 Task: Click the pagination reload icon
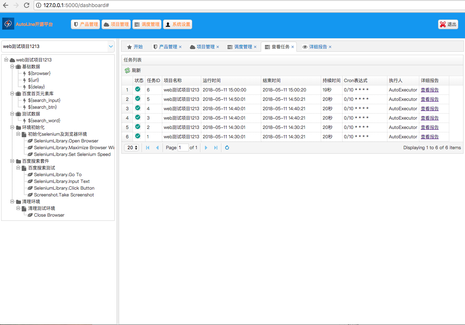pos(227,148)
